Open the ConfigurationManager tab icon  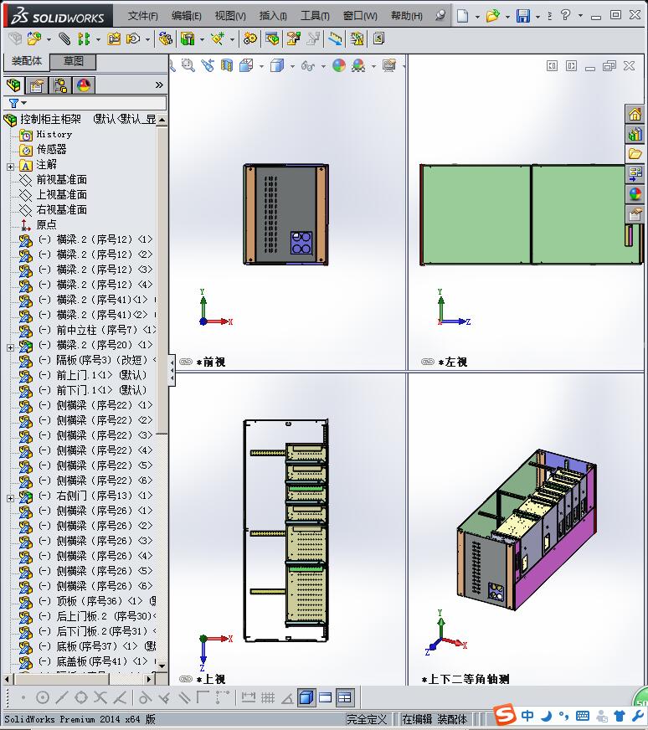60,85
